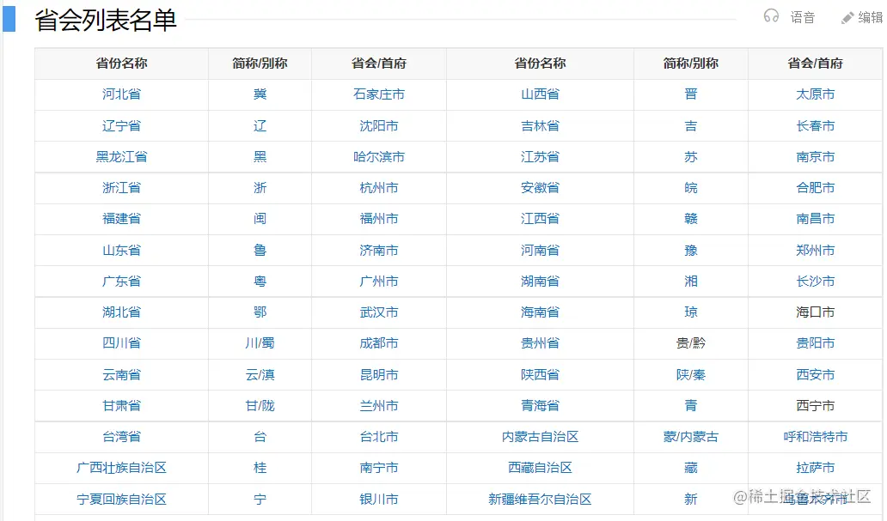
Task: Open the 黑龙江省 link
Action: tap(122, 157)
